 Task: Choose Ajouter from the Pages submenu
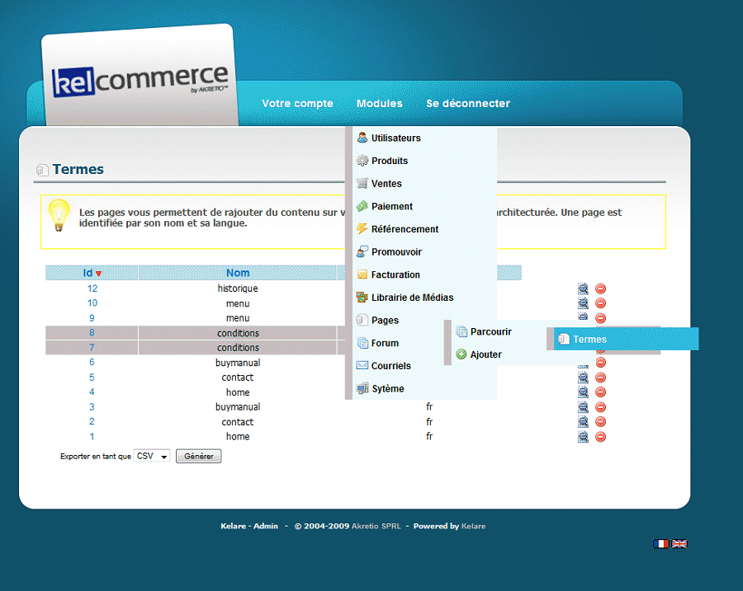pyautogui.click(x=485, y=354)
